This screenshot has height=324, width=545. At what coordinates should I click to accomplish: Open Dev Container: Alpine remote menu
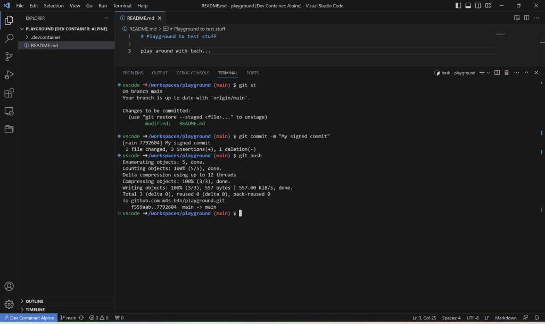point(29,318)
